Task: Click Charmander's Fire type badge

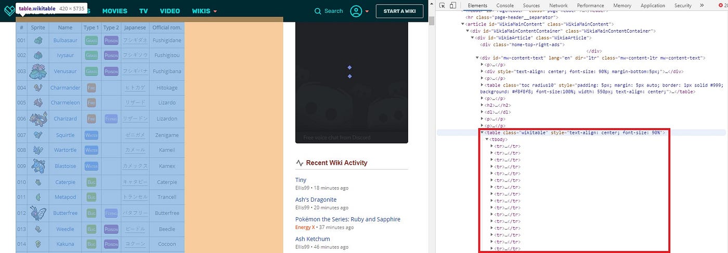Action: 91,88
